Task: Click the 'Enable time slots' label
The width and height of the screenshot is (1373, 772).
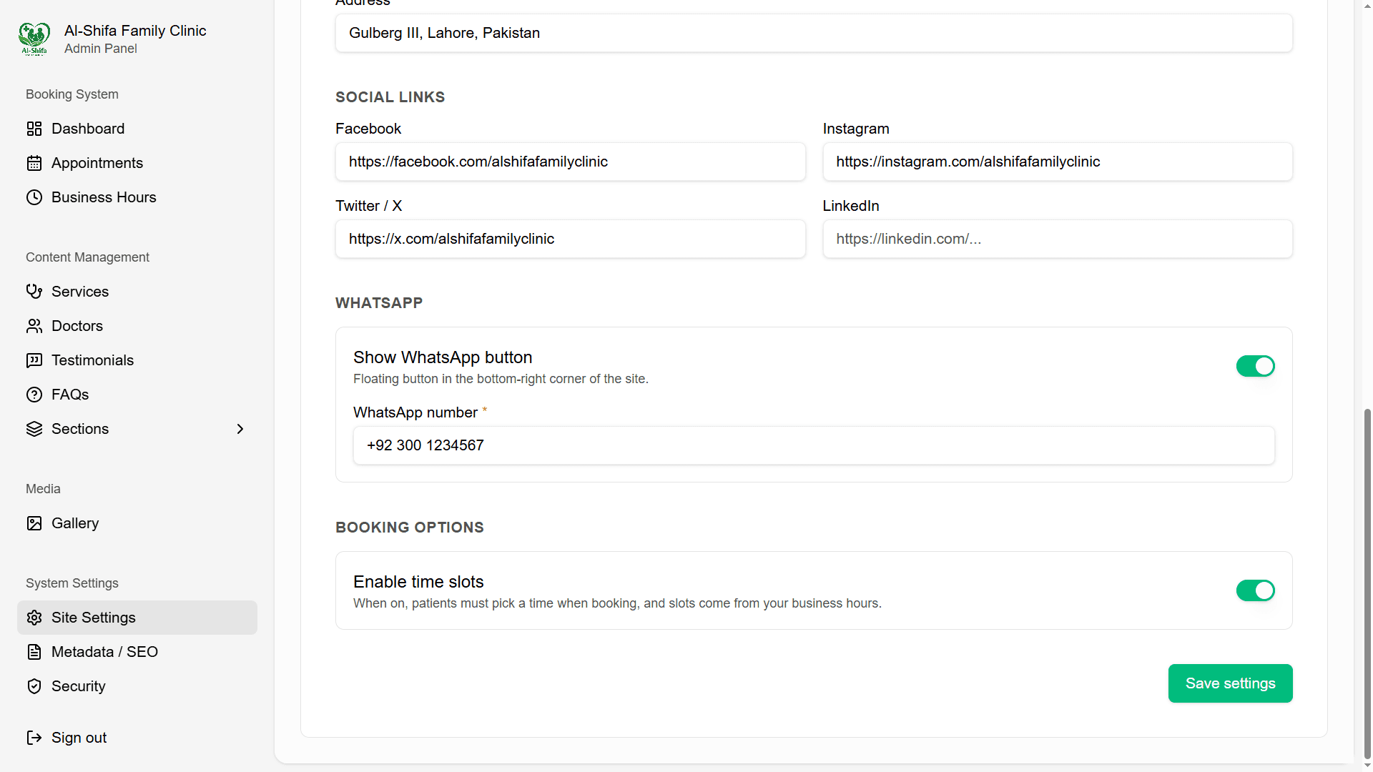Action: click(x=418, y=582)
